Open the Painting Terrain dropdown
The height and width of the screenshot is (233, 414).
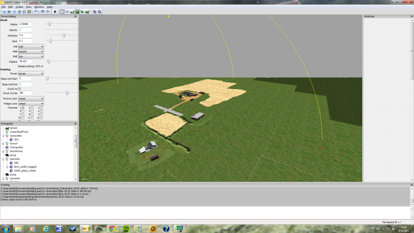[x=31, y=74]
